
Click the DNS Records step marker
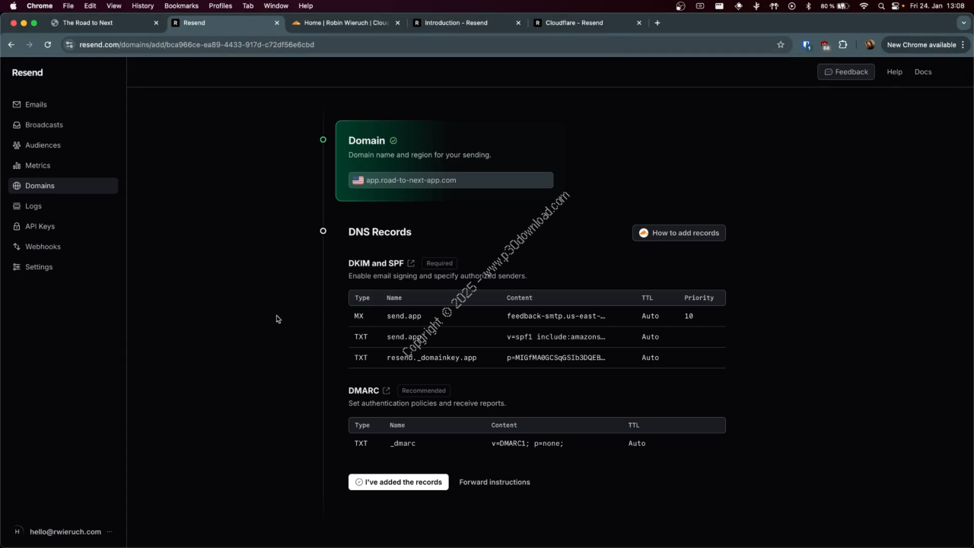coord(323,231)
